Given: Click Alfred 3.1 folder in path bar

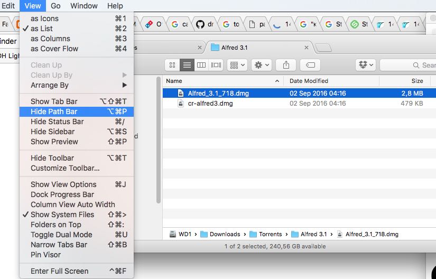Looking at the screenshot, I should [x=309, y=234].
